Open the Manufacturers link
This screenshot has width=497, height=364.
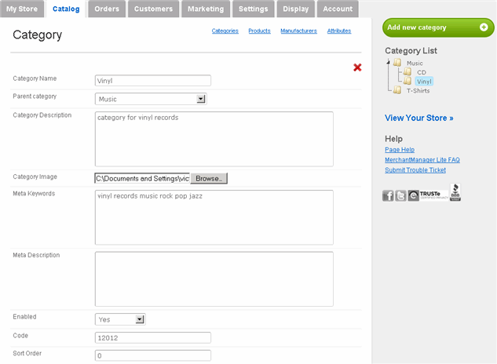[x=298, y=31]
